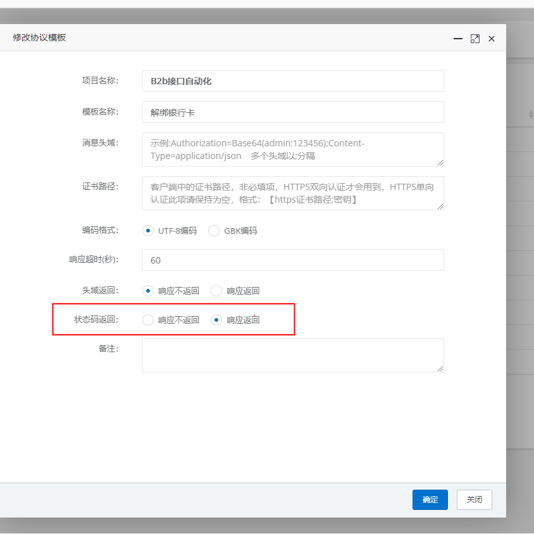
Task: Click the restore window icon on dialog titlebar
Action: [475, 39]
